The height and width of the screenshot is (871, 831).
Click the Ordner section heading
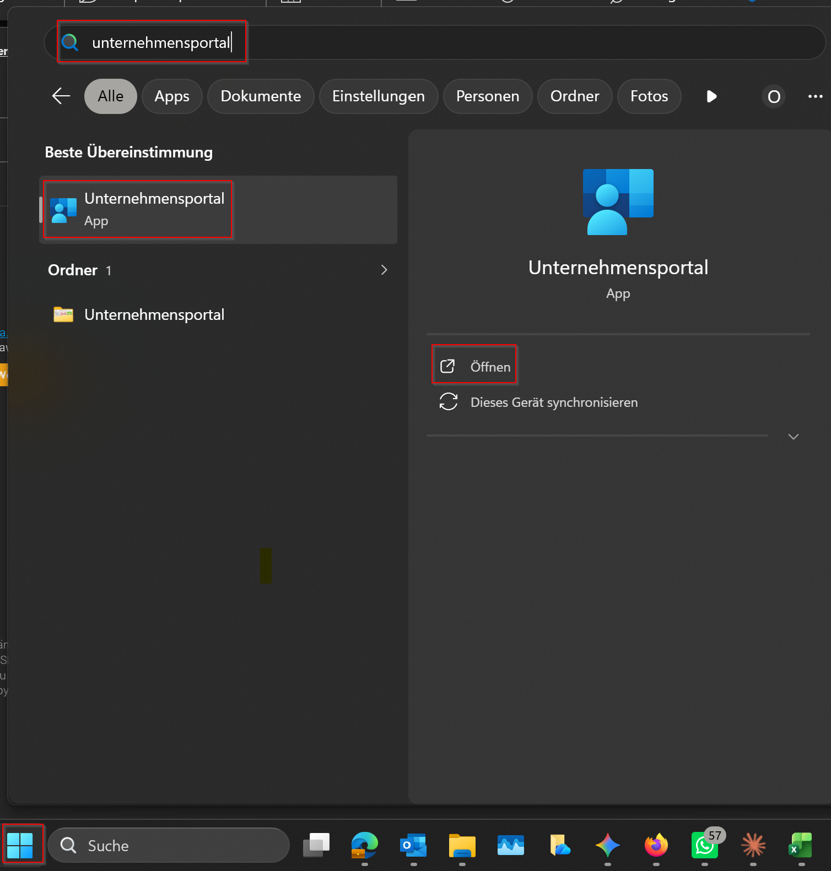coord(73,270)
